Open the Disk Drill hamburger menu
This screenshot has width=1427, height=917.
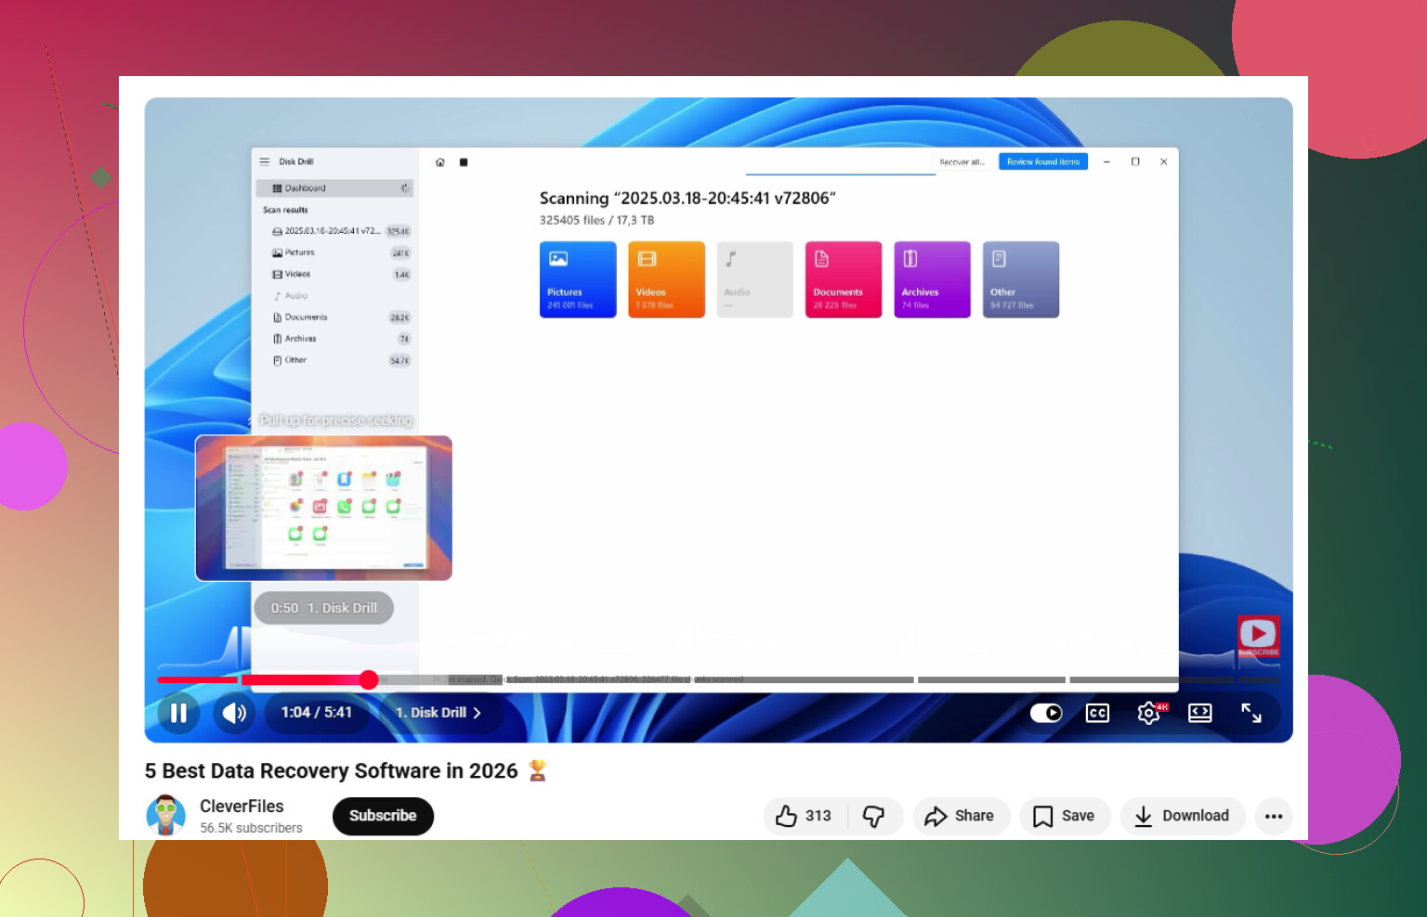(265, 161)
